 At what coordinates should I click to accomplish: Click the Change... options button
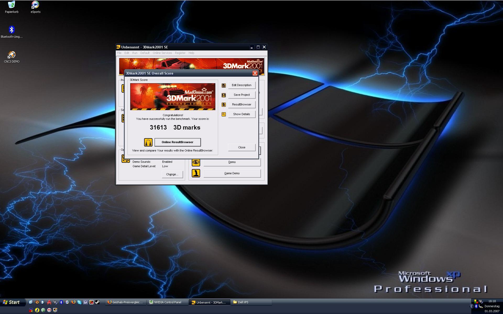(172, 175)
